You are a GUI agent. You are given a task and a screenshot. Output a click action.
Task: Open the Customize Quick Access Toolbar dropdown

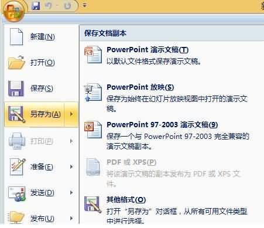[84, 5]
